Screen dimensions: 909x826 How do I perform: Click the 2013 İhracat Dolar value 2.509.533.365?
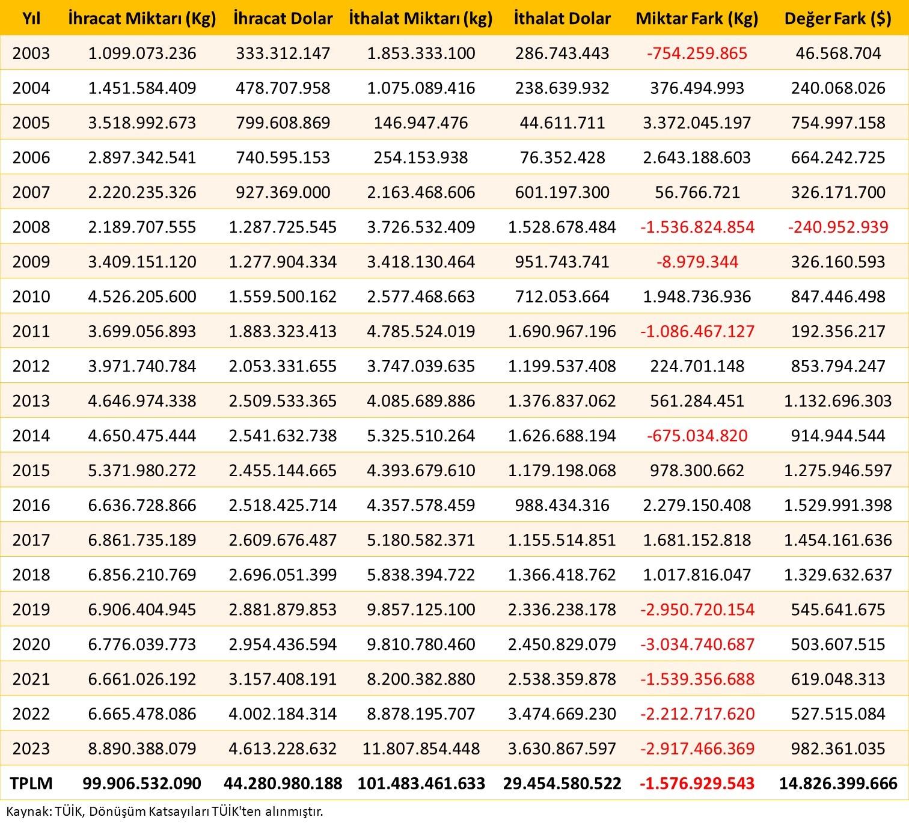pos(283,400)
